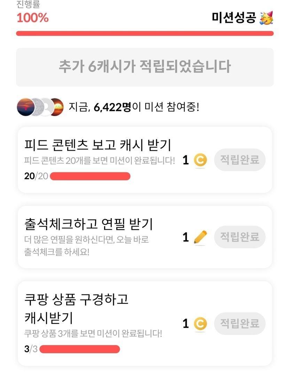Tap the sunset profile avatar on the far left
The height and width of the screenshot is (386, 289).
tap(25, 107)
